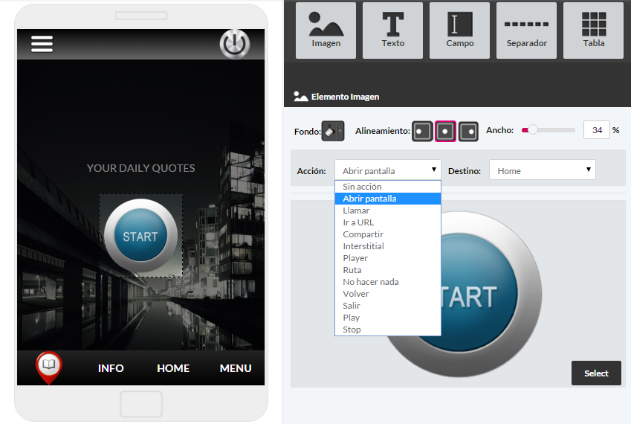Choose Stop option
The image size is (631, 424).
click(x=388, y=330)
